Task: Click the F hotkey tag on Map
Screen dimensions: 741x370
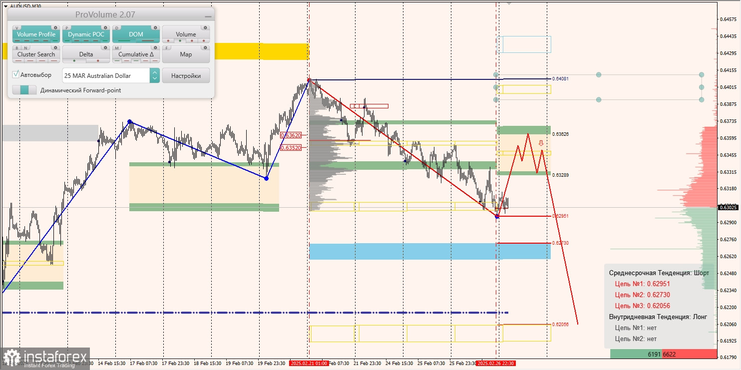Action: pyautogui.click(x=167, y=48)
